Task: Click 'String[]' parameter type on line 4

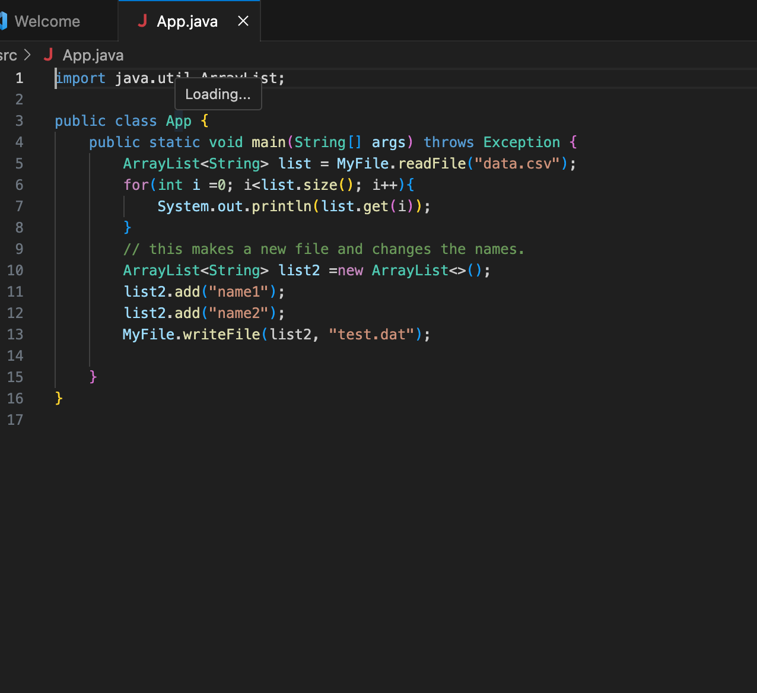Action: coord(328,142)
